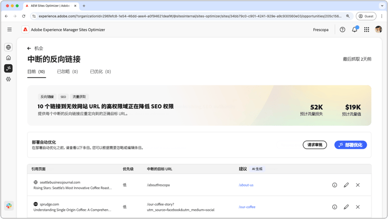Open the Guest profile button
The height and width of the screenshot is (219, 388).
pos(366,16)
